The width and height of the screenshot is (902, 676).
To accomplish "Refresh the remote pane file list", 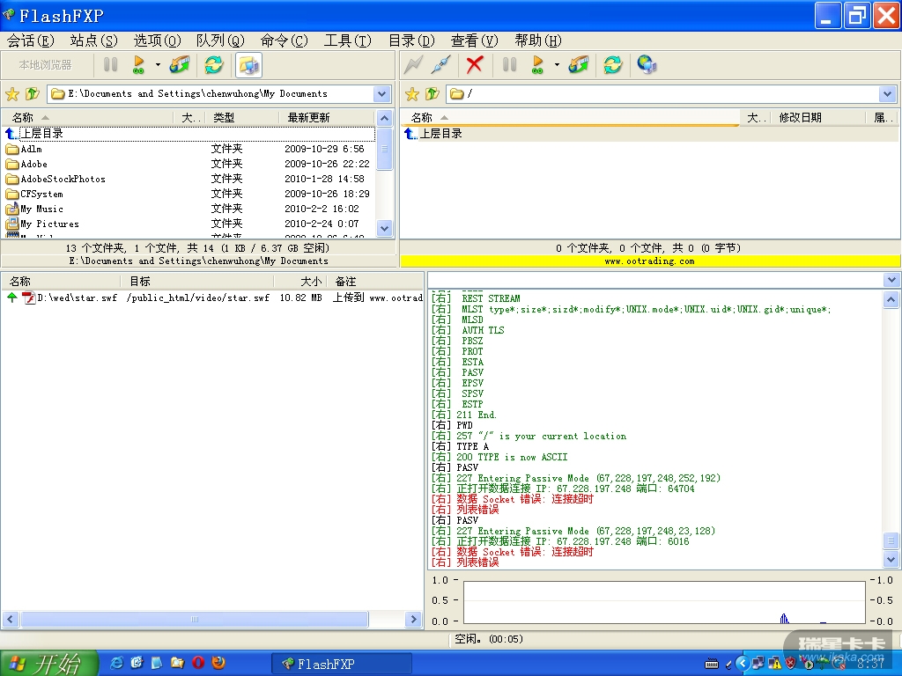I will [x=612, y=64].
